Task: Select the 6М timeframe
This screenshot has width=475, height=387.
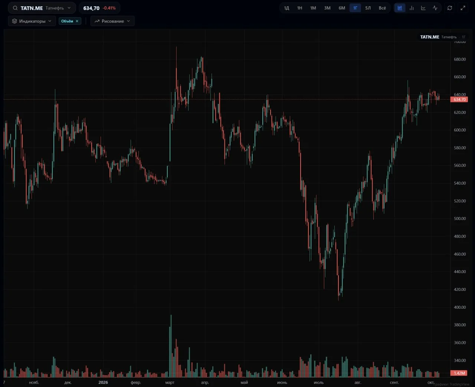Action: pyautogui.click(x=342, y=8)
